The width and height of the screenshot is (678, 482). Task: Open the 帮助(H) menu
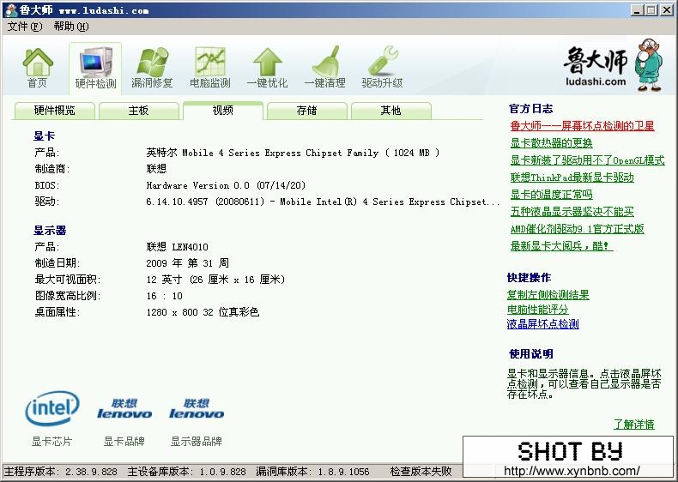71,27
